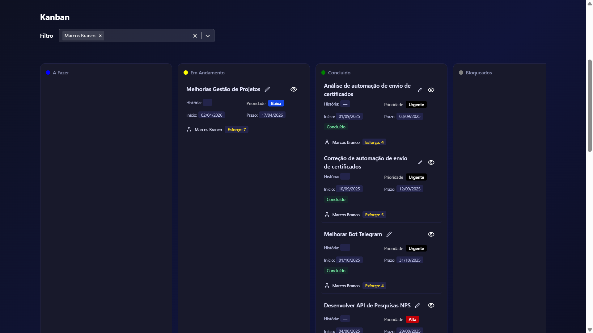593x333 pixels.
Task: Open the Melhorias Gestão de Projetos title
Action: tap(223, 89)
